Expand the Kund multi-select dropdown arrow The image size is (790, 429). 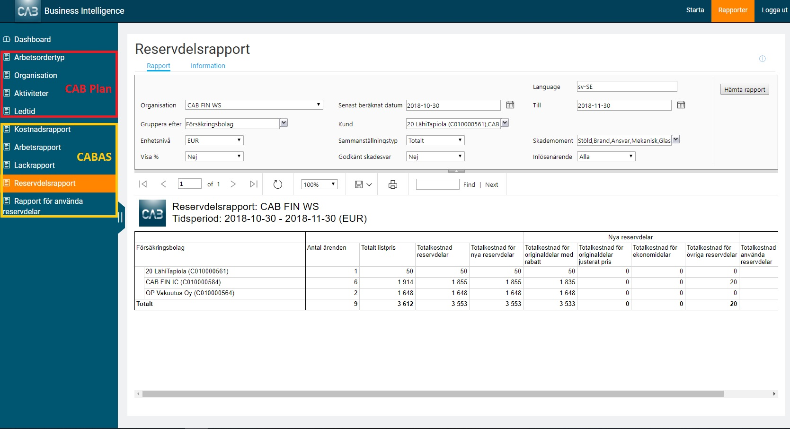(x=505, y=123)
